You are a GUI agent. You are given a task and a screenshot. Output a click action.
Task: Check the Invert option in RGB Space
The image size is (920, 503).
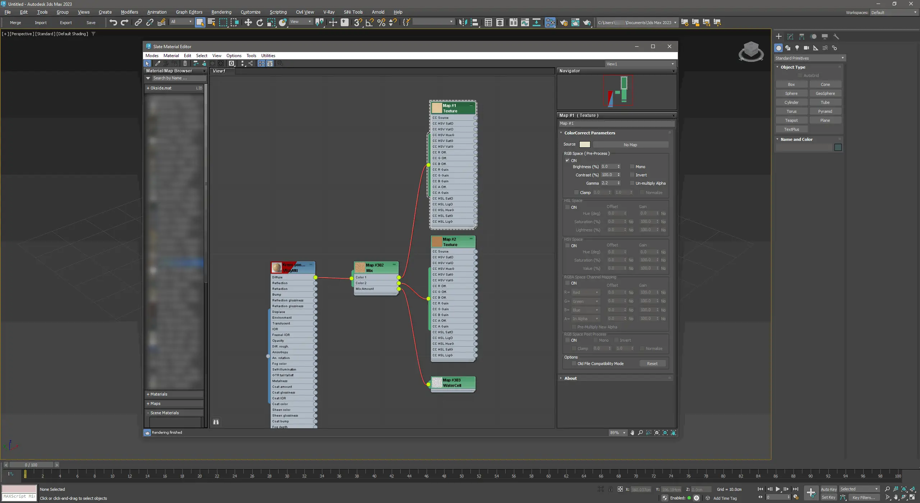(632, 175)
